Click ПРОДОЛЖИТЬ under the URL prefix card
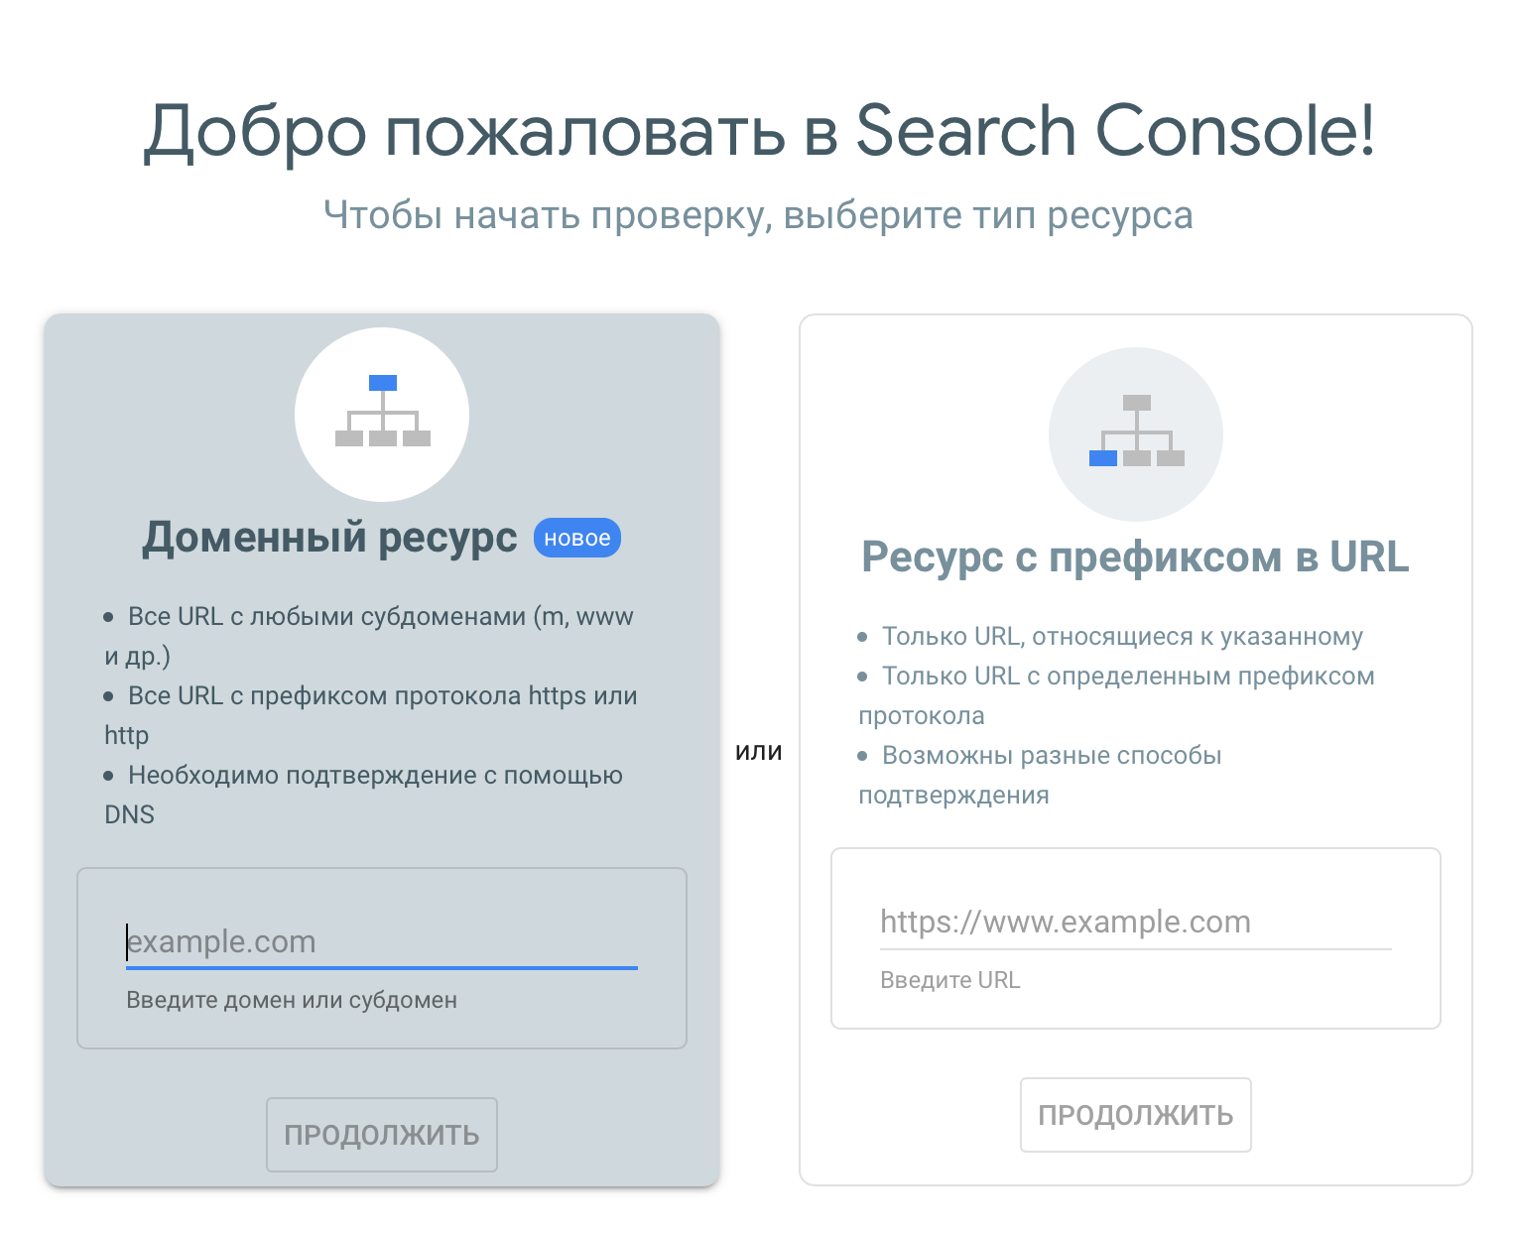Screen dimensions: 1514x1234 [1136, 1115]
